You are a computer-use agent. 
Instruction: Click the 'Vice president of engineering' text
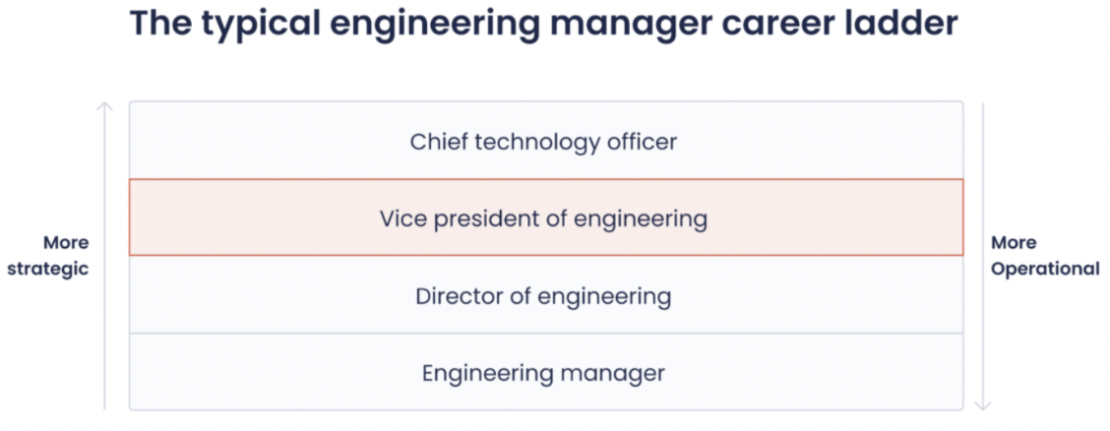click(543, 217)
